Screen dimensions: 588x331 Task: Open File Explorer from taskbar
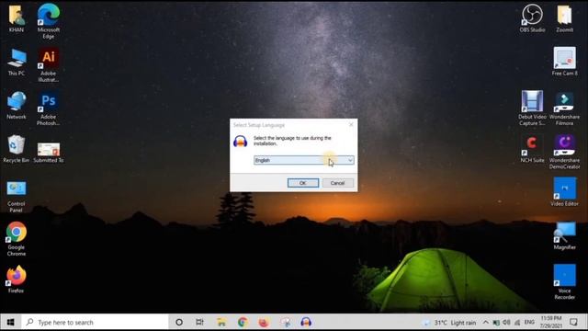pos(221,323)
